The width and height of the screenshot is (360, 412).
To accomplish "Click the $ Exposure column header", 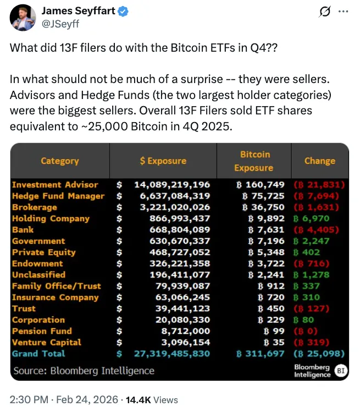I will (163, 161).
